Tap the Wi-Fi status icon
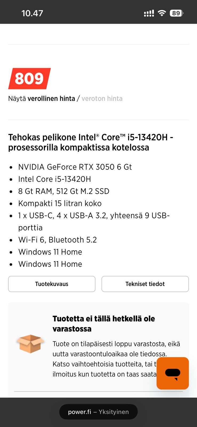The image size is (197, 427). (x=162, y=13)
